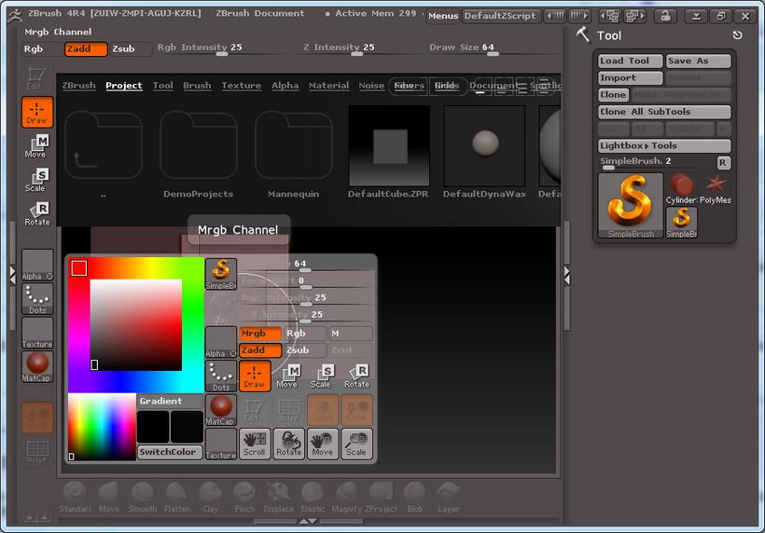Select the Smooth brush at bottom

(x=143, y=497)
